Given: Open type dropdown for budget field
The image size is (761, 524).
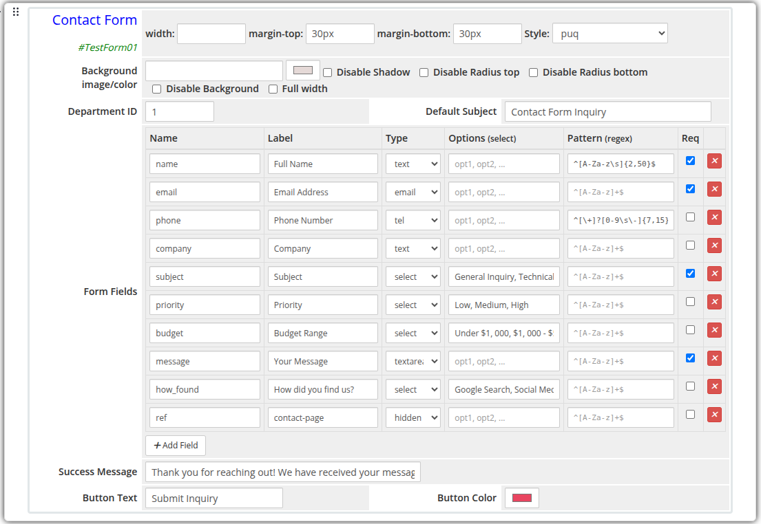Looking at the screenshot, I should coord(413,333).
